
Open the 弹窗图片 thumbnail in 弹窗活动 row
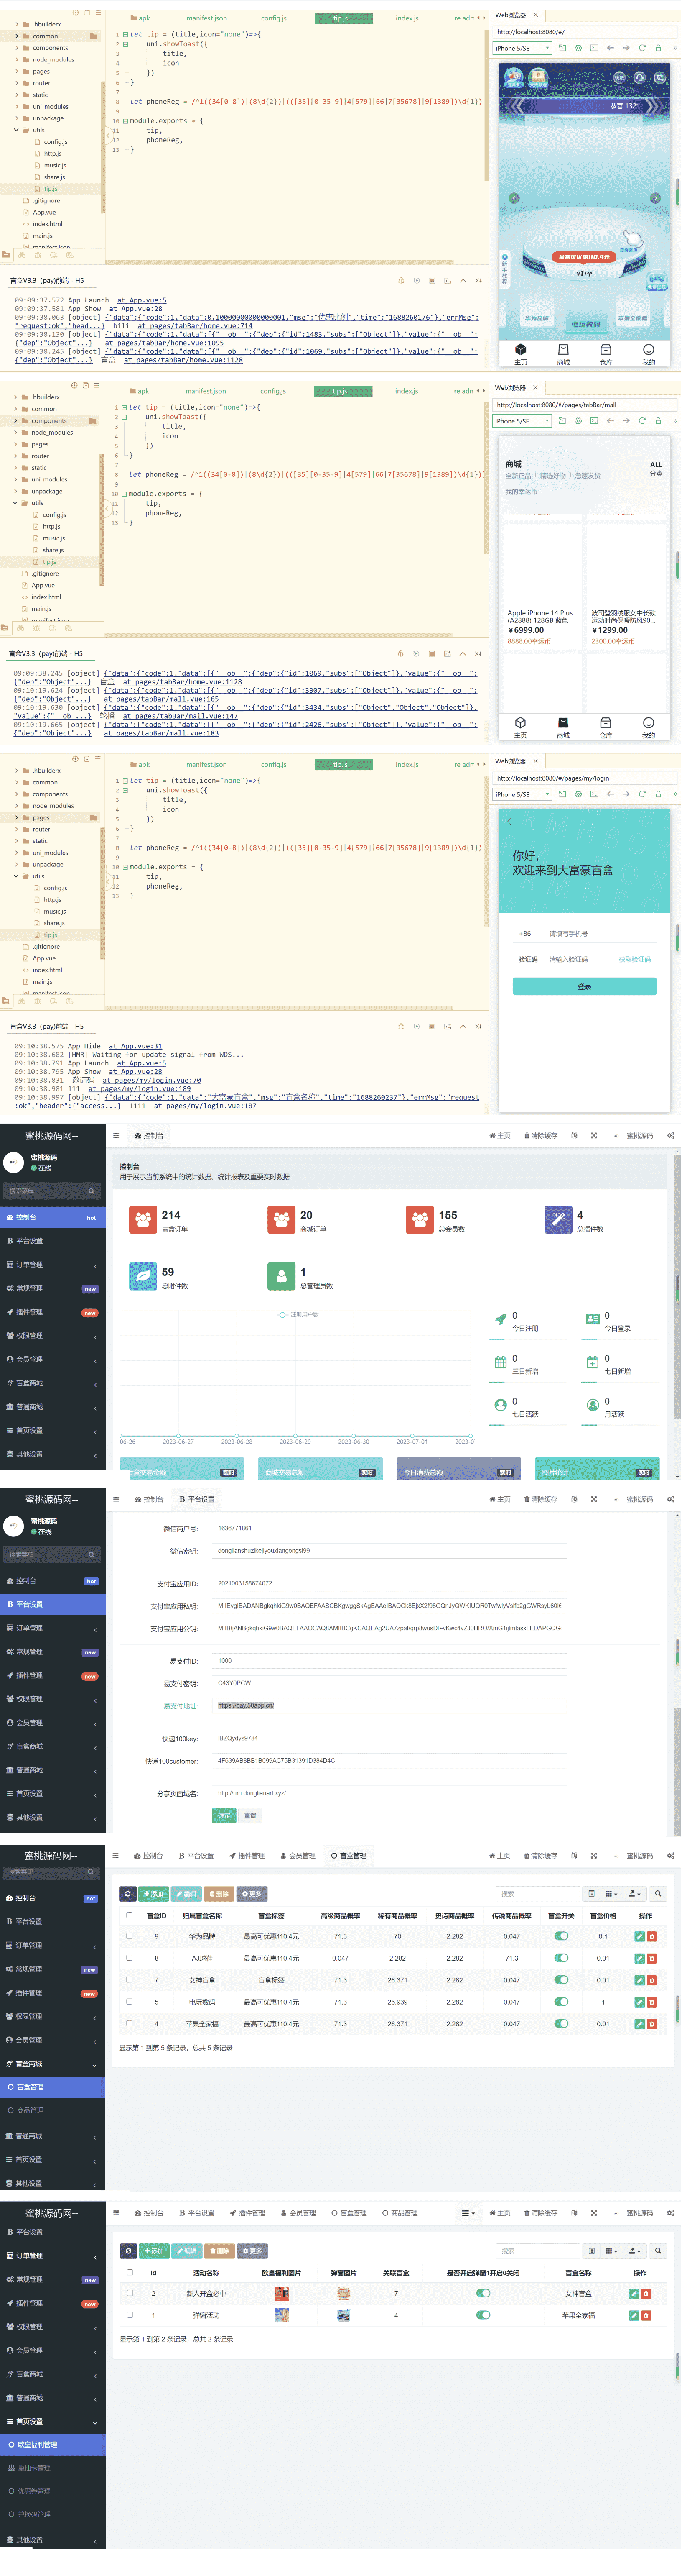click(x=344, y=2316)
